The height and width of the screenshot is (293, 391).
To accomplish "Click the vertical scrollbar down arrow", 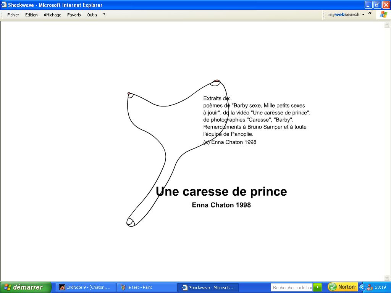I will pos(387,277).
